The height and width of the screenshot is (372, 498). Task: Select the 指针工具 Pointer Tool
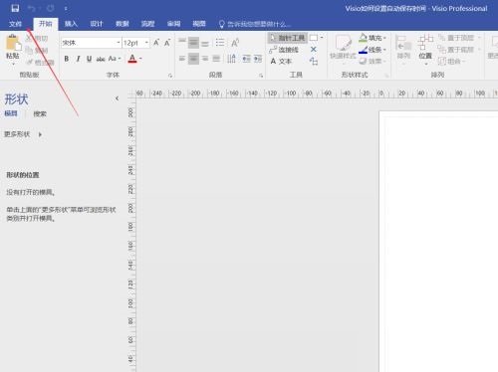pyautogui.click(x=288, y=38)
